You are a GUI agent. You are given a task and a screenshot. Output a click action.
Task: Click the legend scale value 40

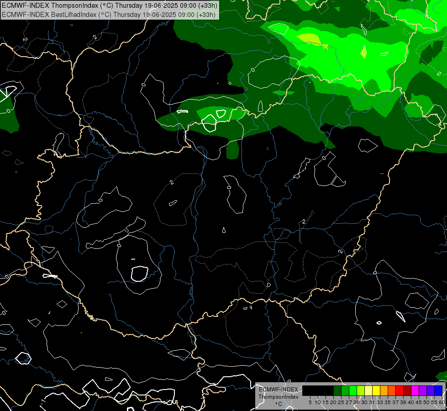click(411, 402)
